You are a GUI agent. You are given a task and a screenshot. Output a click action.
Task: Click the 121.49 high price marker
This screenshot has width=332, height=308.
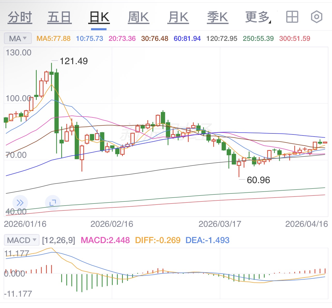[74, 61]
